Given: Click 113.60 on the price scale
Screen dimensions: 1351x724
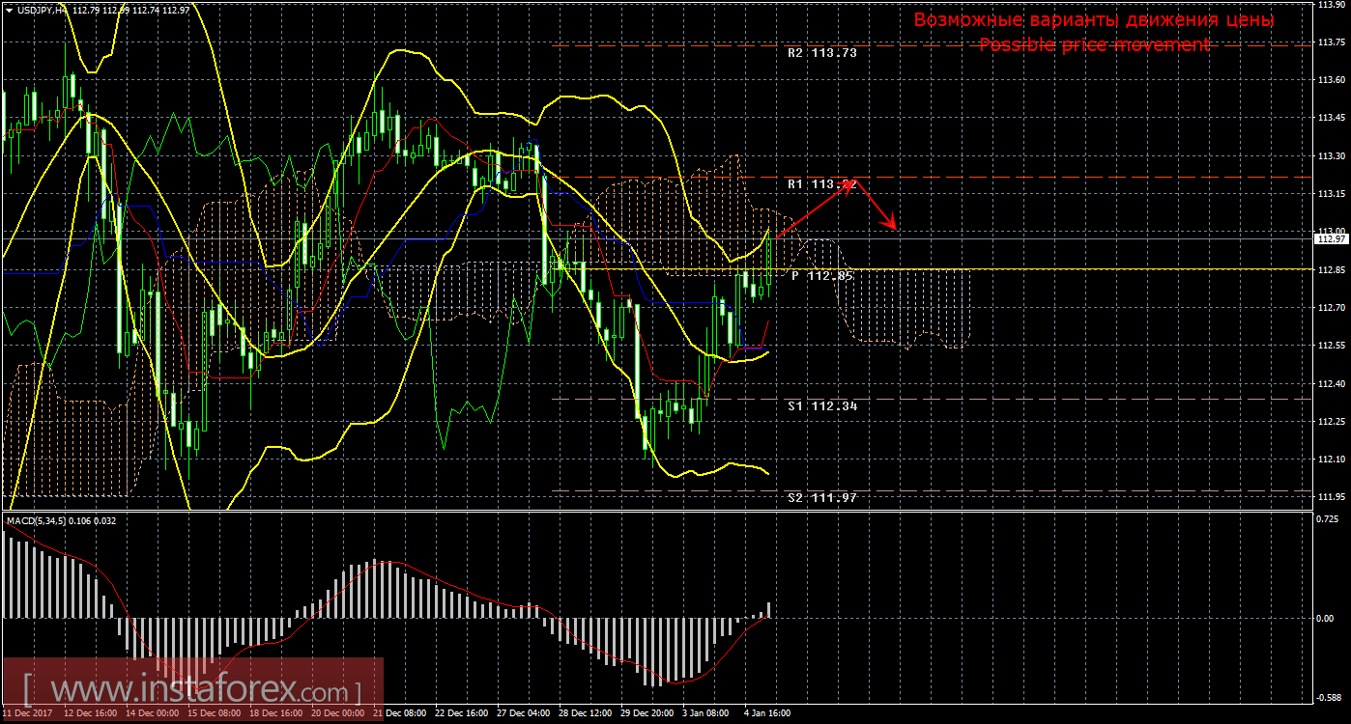Looking at the screenshot, I should pos(1332,80).
